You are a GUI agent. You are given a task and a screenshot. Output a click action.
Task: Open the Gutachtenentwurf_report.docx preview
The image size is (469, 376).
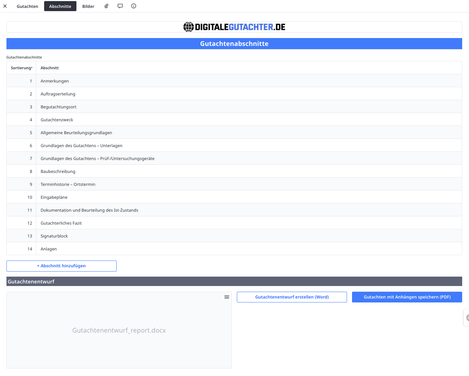pyautogui.click(x=119, y=330)
